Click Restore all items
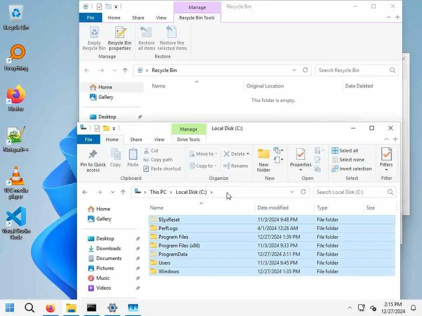The image size is (422, 316). coord(146,38)
